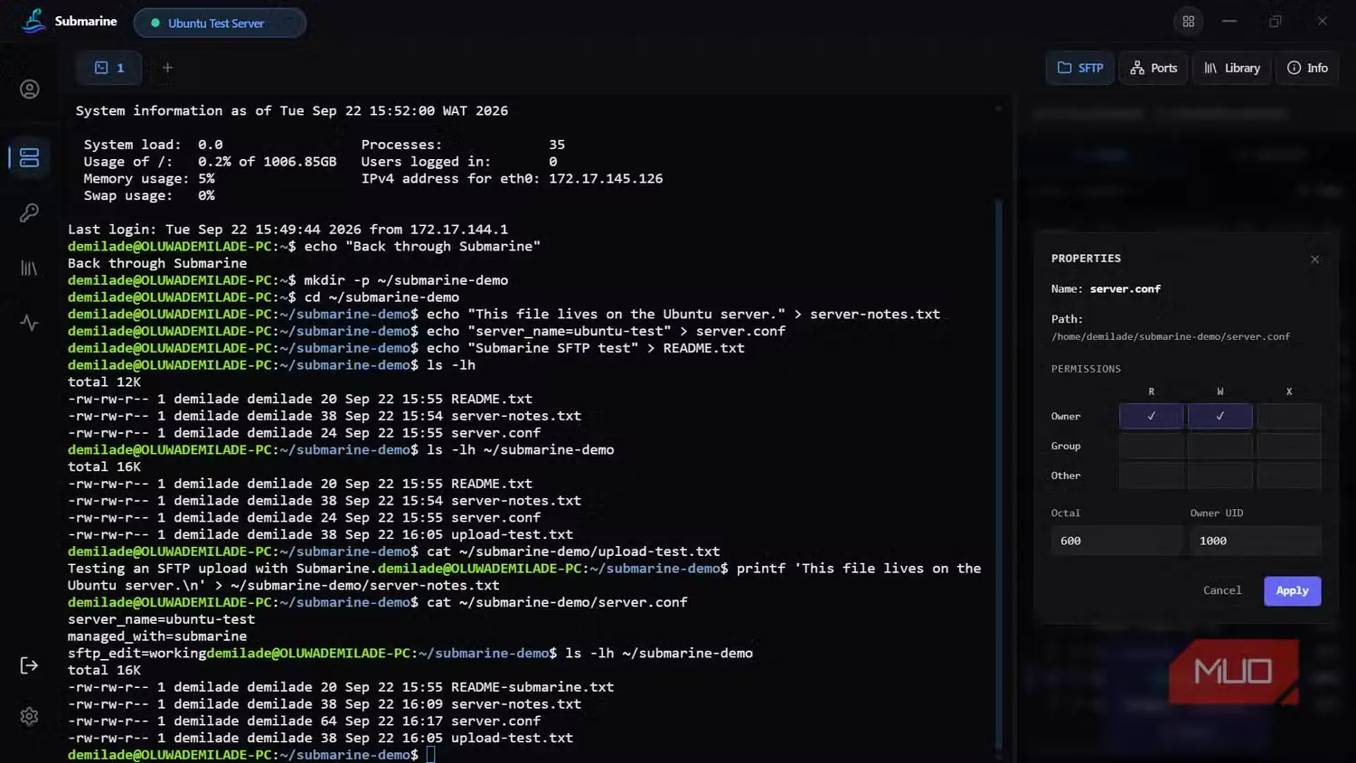
Task: Toggle Owner read permission
Action: click(1151, 416)
